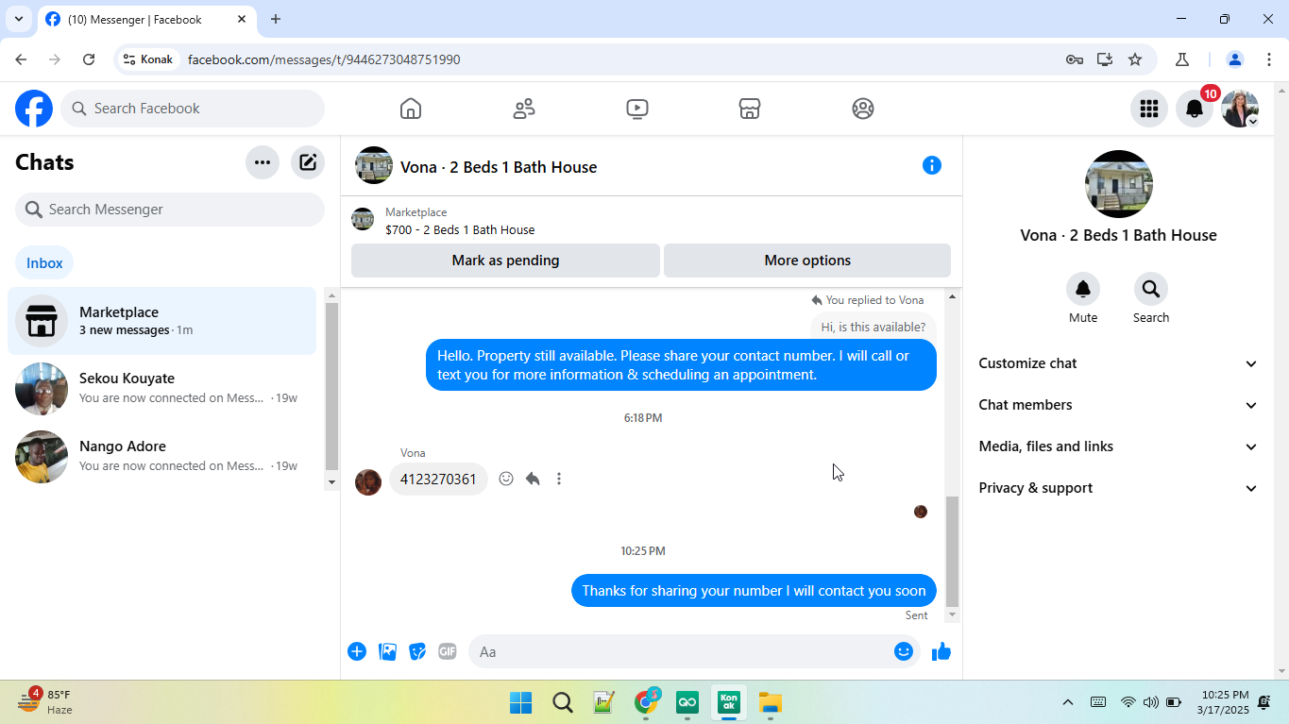Open the taskbar clock showing 10:25 PM
The width and height of the screenshot is (1289, 724).
click(x=1223, y=702)
